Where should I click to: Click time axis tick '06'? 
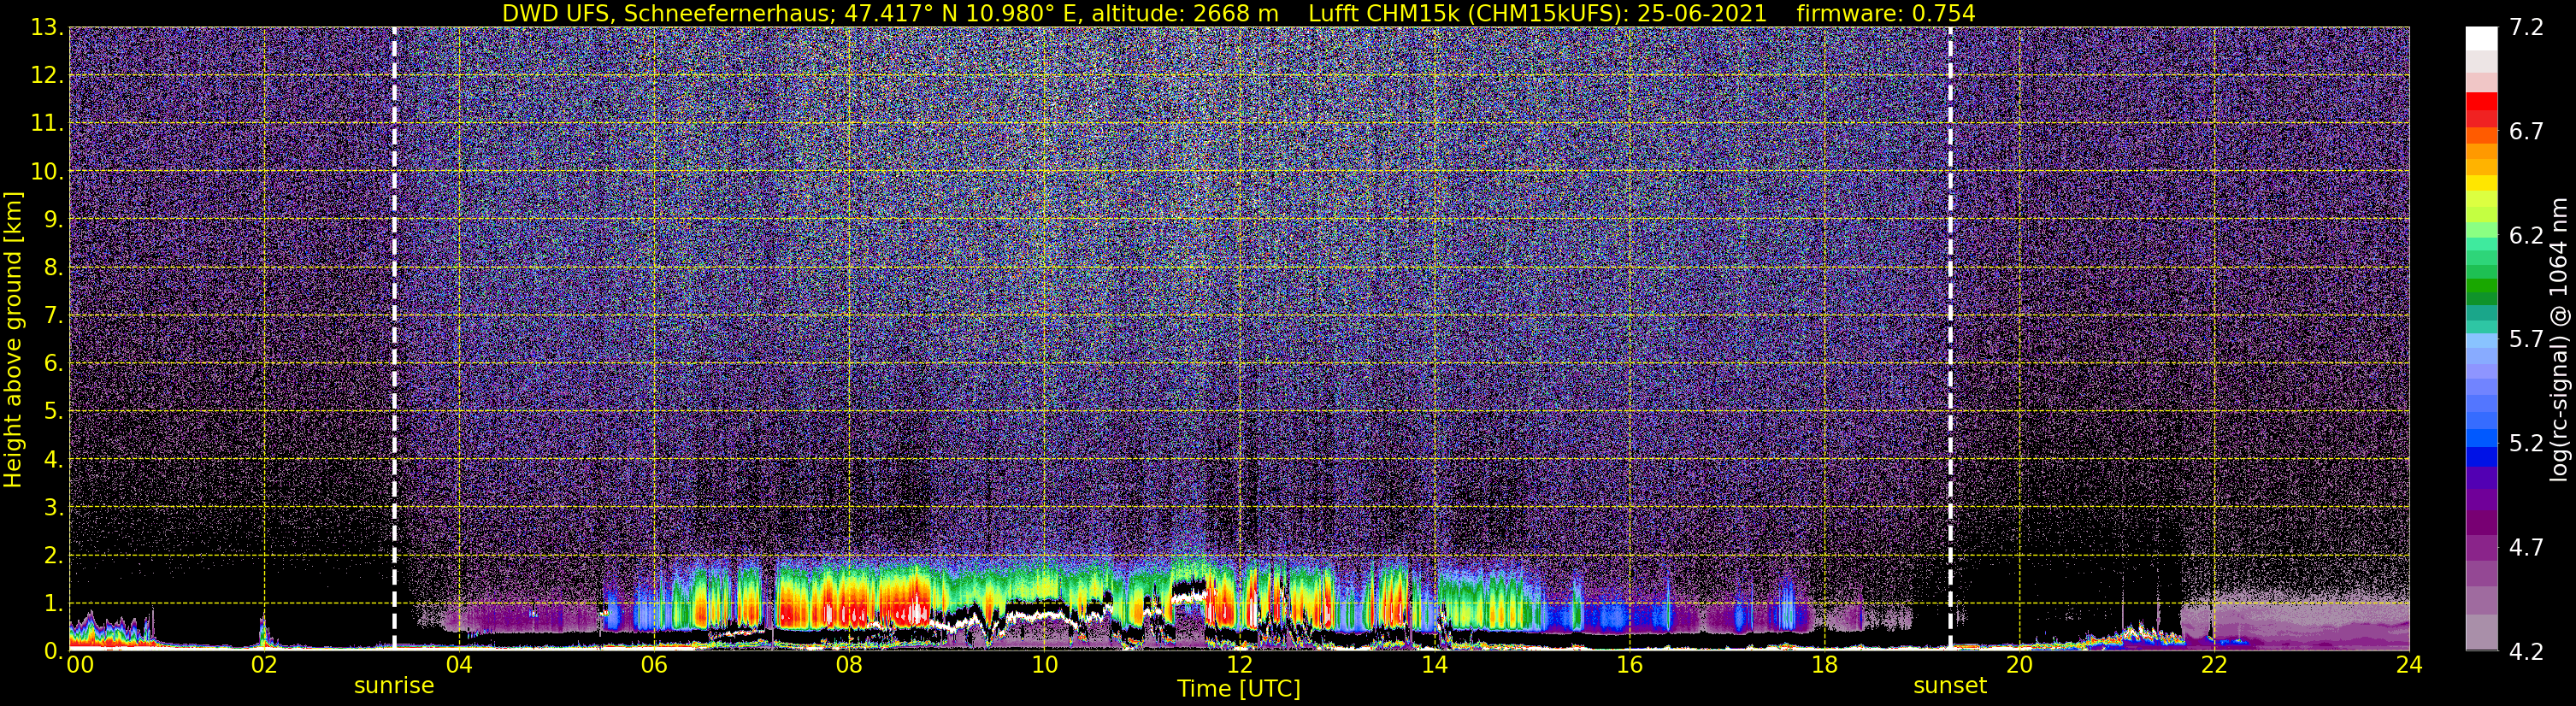point(654,666)
